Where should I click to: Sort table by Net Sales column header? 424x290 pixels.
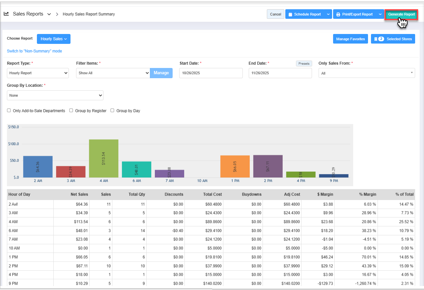click(x=79, y=194)
